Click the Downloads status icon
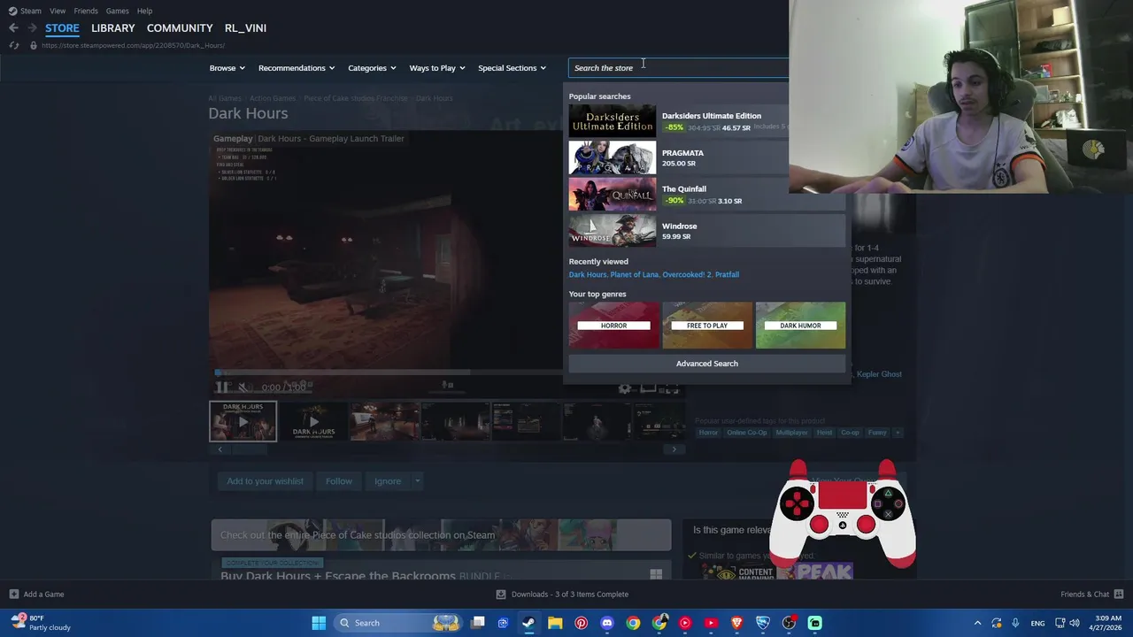This screenshot has height=637, width=1133. [x=501, y=595]
